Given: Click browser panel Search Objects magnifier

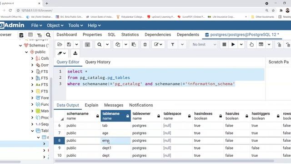Looking at the screenshot, I should click(48, 35).
